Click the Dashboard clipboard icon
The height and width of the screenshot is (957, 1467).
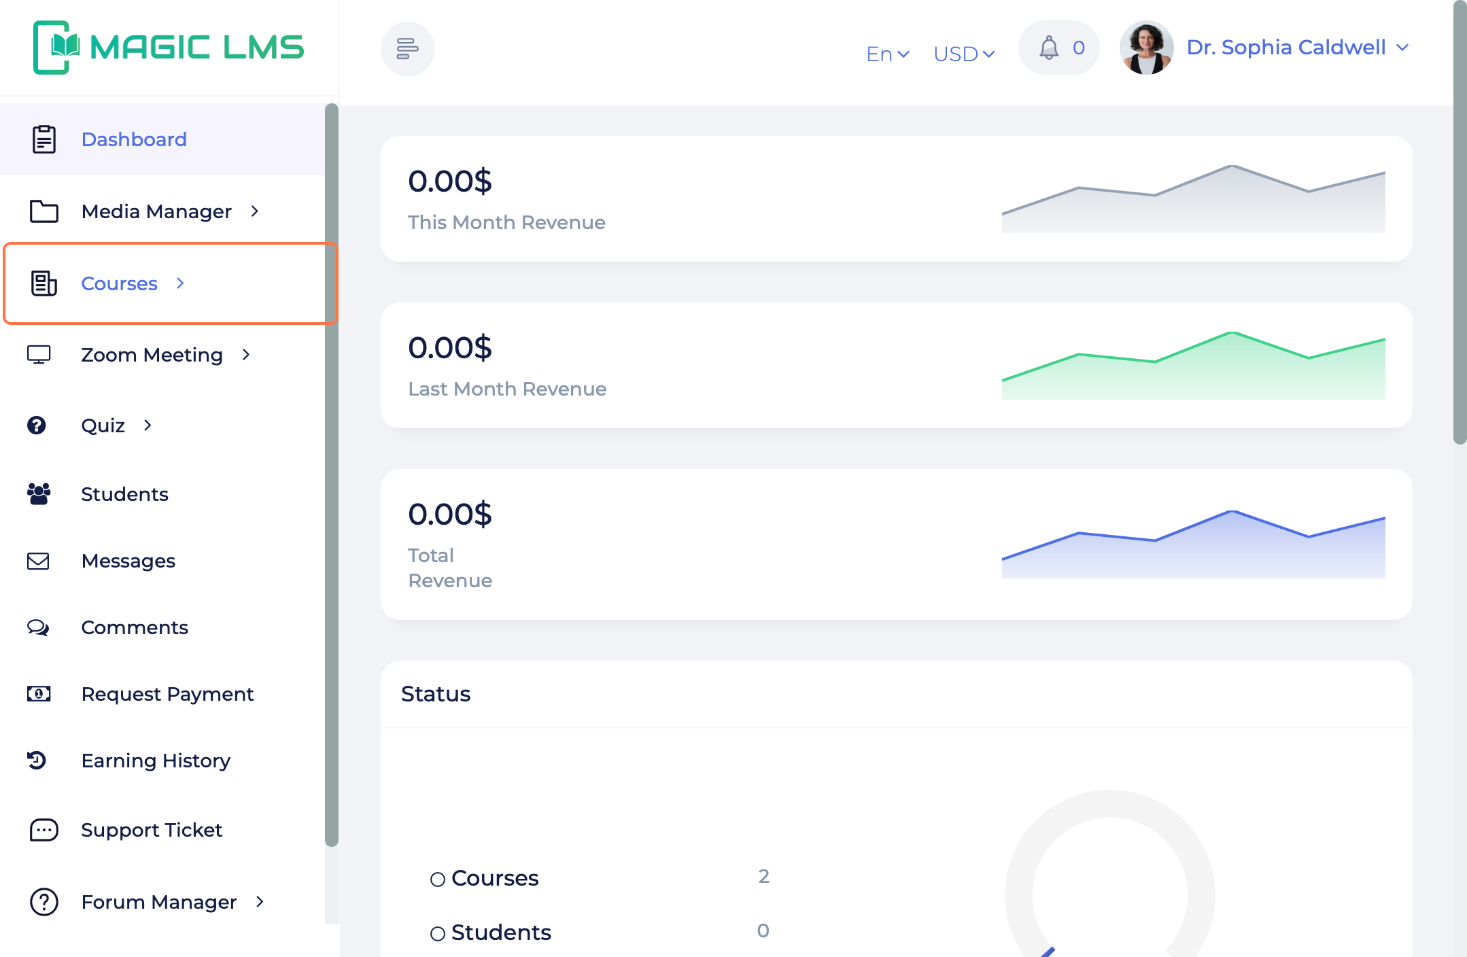(x=44, y=139)
